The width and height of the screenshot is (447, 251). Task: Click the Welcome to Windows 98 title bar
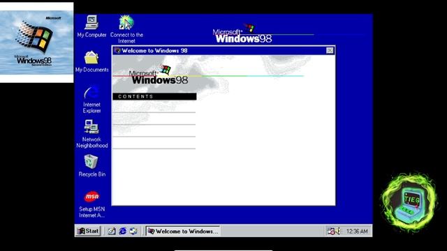pos(223,51)
